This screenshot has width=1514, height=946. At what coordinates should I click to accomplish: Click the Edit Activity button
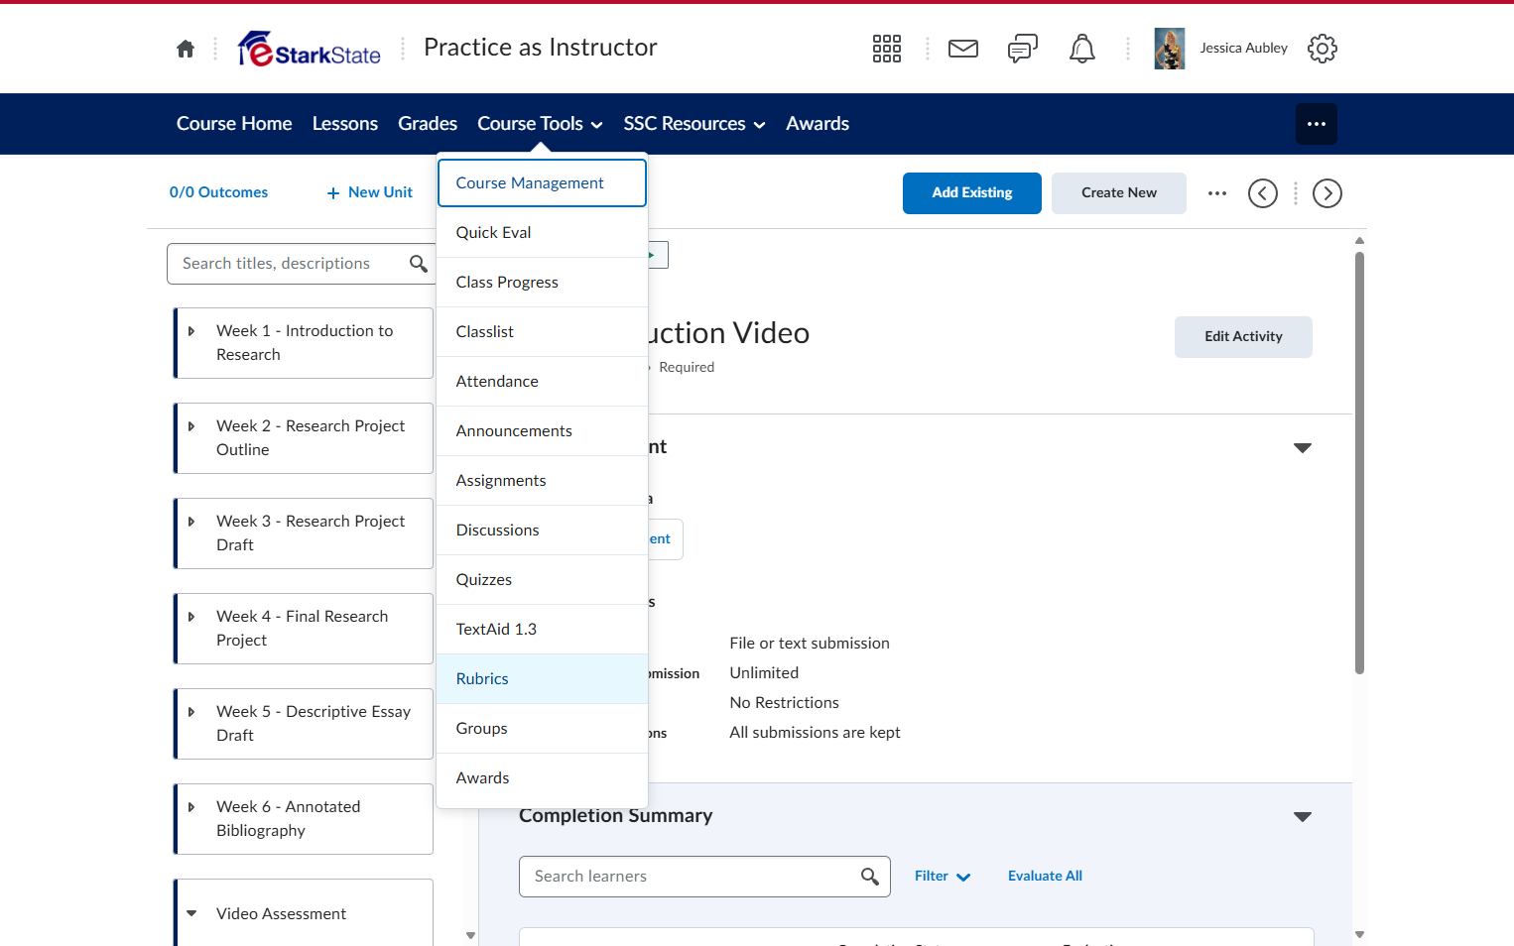pyautogui.click(x=1243, y=337)
